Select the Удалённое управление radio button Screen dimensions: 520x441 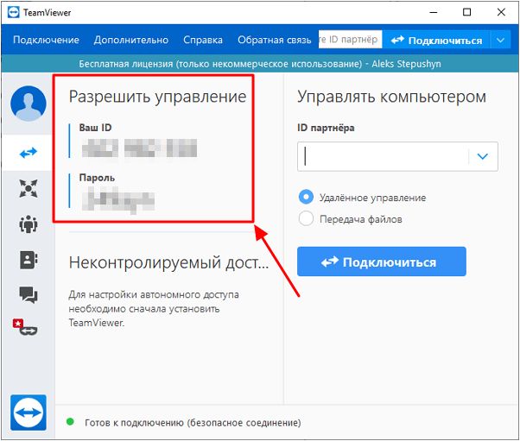click(306, 197)
